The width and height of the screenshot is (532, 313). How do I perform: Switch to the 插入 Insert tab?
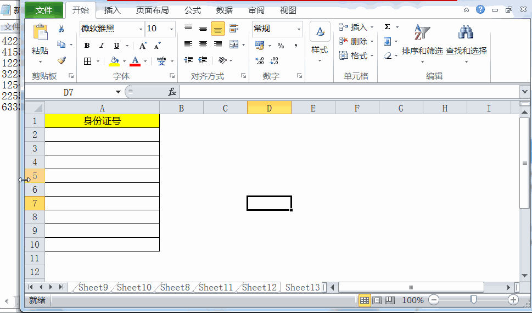(x=113, y=10)
